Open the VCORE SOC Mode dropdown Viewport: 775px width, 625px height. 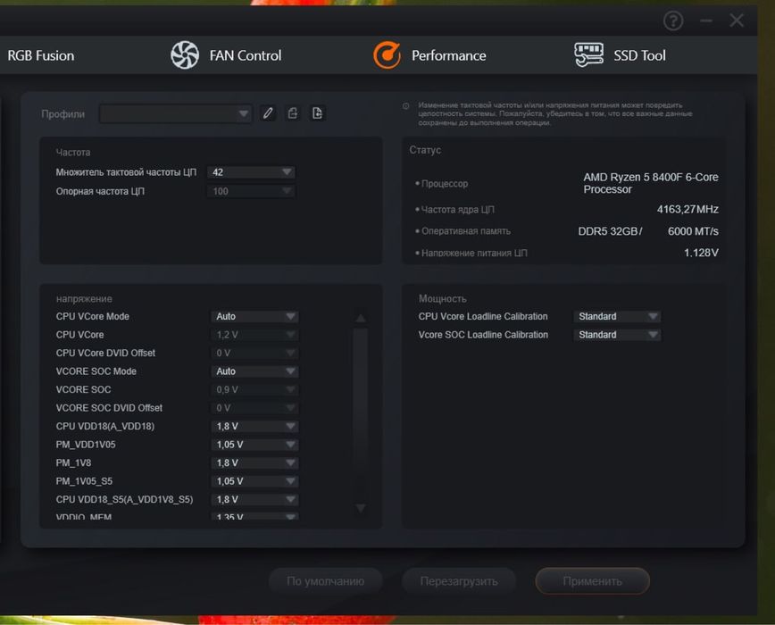pos(254,371)
